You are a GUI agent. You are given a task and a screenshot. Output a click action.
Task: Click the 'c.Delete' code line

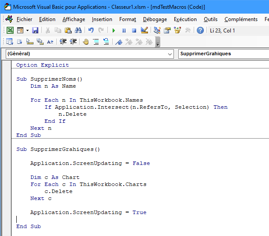click(59, 191)
